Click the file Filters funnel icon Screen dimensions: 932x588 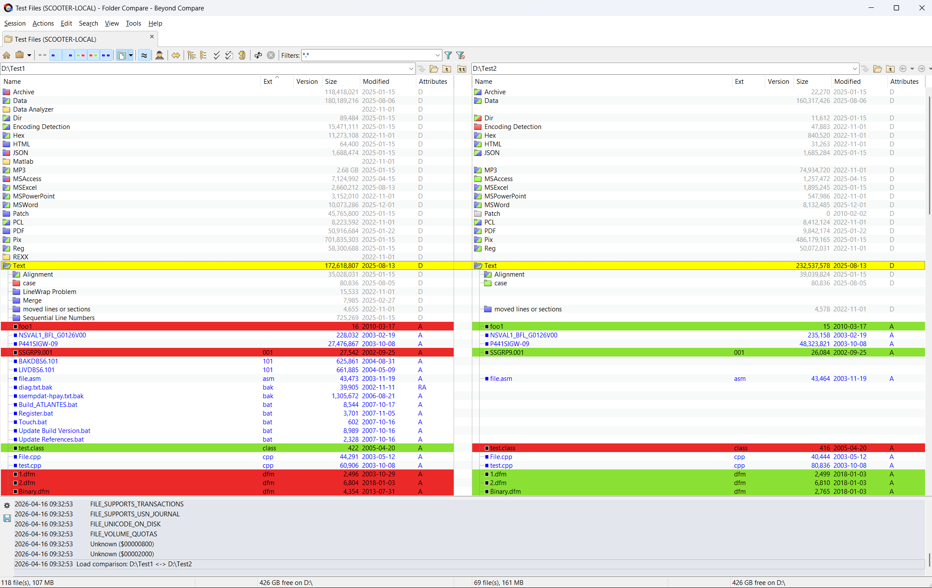(448, 55)
